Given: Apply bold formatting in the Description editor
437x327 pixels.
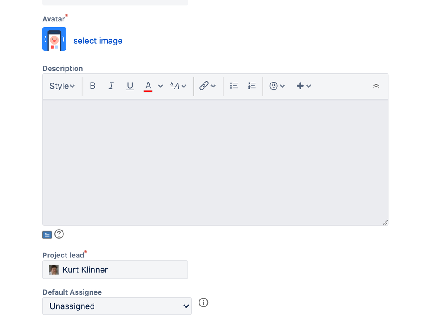Looking at the screenshot, I should (x=92, y=86).
